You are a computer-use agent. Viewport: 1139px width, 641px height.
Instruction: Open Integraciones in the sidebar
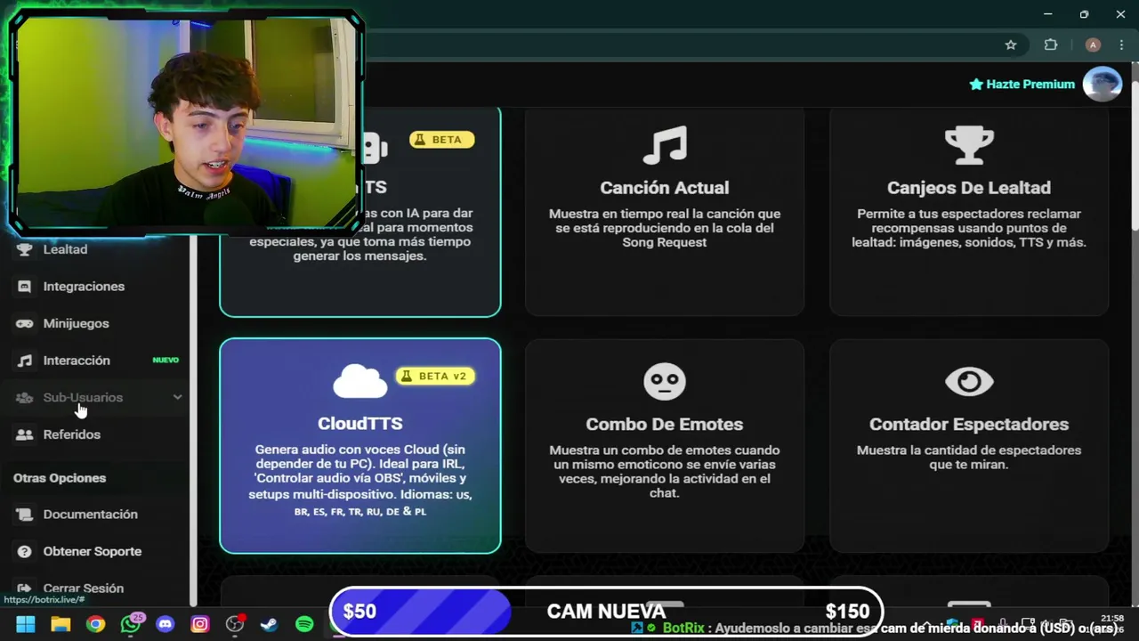tap(72, 287)
